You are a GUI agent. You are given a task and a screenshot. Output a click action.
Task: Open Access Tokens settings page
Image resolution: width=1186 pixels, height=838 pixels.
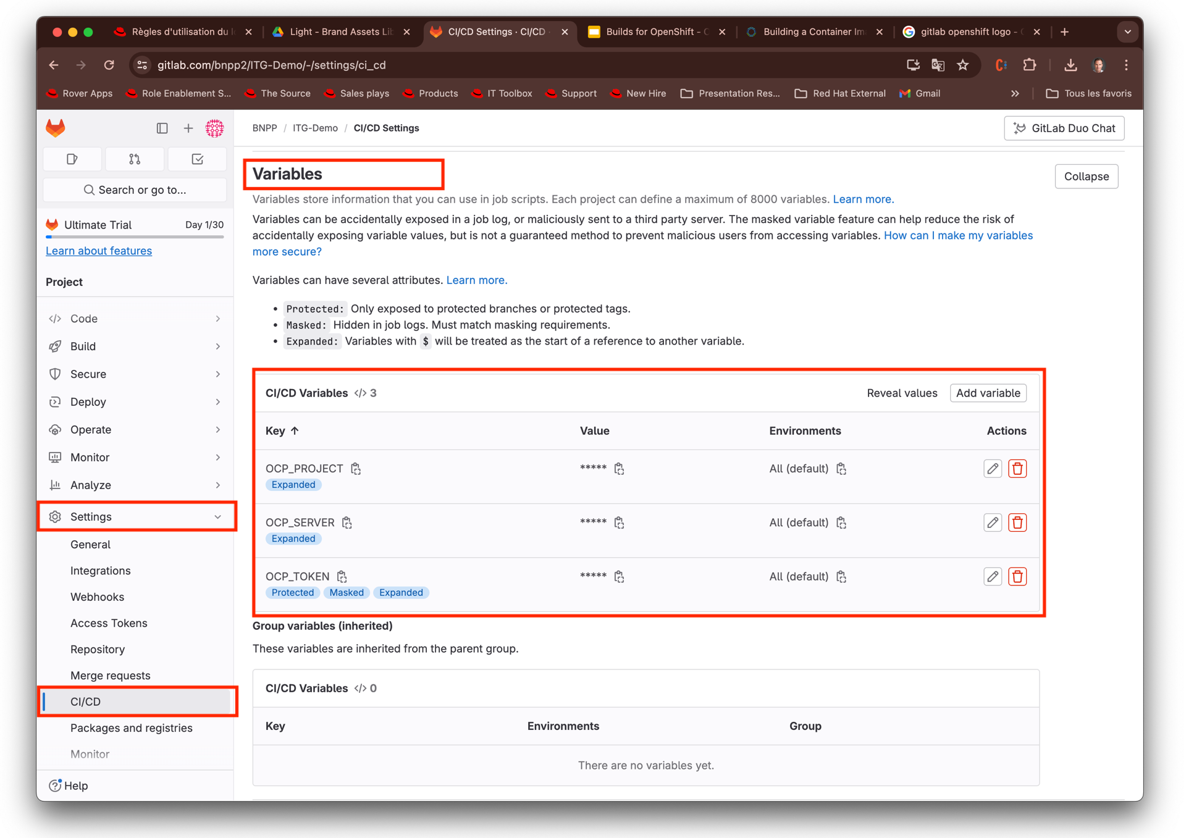(x=109, y=623)
